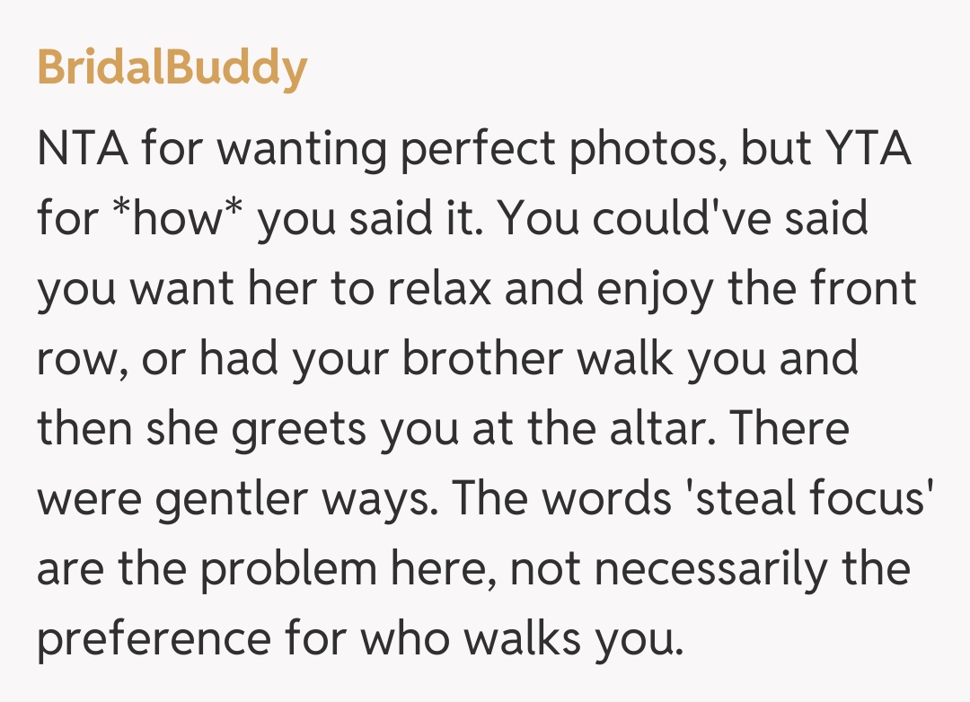
Task: Click the words 'front' at line end
Action: 866,289
